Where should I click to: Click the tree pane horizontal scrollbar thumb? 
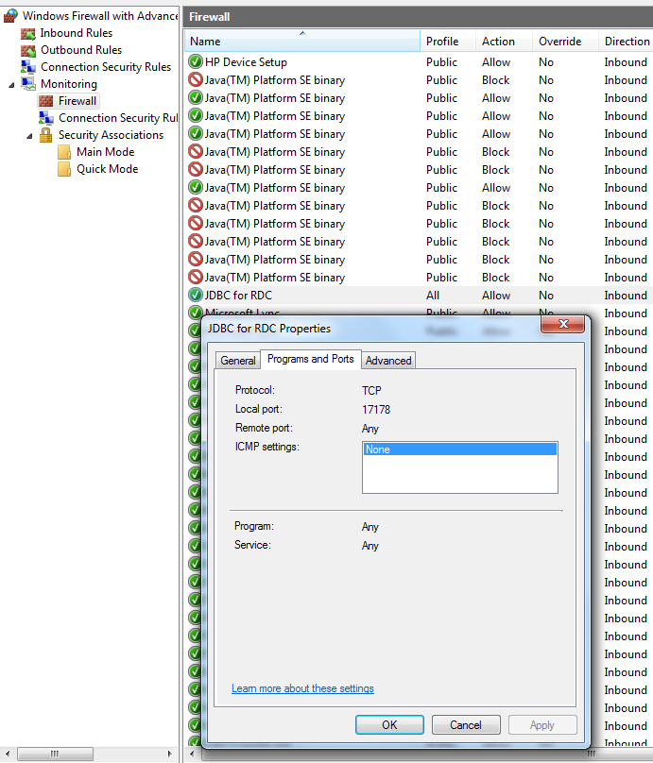(55, 755)
